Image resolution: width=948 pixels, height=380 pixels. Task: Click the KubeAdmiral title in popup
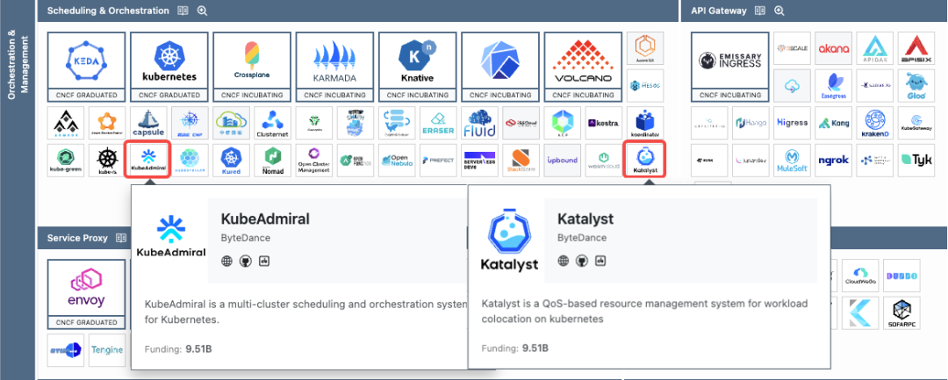coord(265,219)
